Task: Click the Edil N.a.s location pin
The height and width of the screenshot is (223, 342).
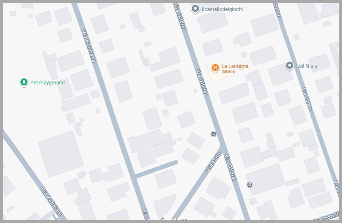Action: 290,66
